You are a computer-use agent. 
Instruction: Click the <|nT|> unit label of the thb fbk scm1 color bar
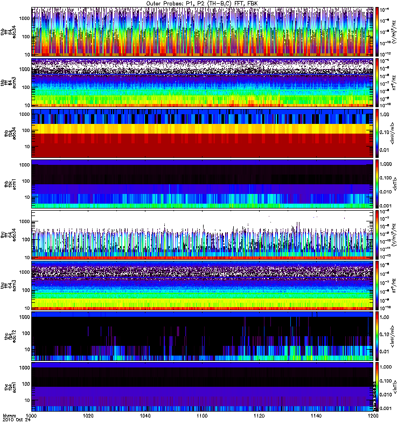pyautogui.click(x=395, y=184)
